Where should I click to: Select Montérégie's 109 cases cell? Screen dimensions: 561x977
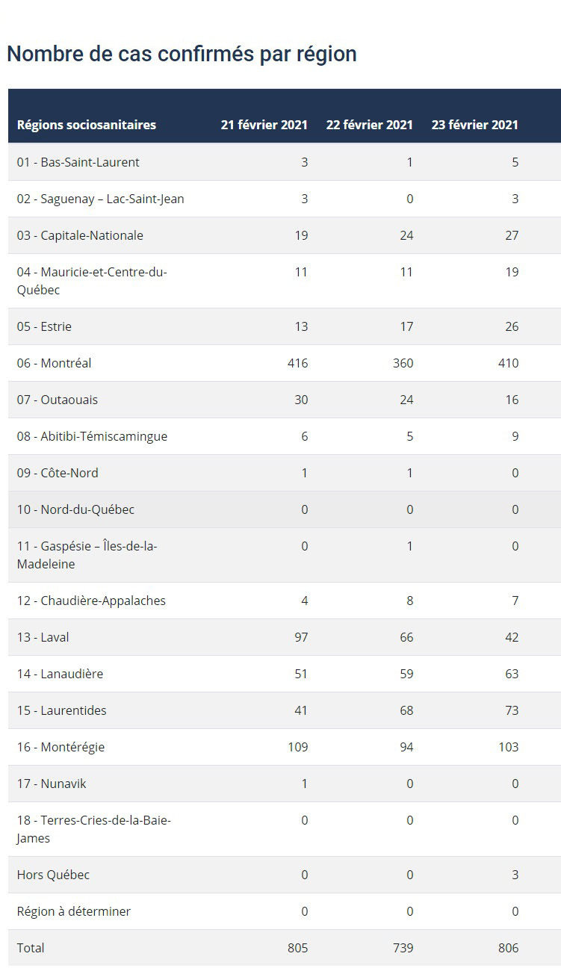coord(297,747)
